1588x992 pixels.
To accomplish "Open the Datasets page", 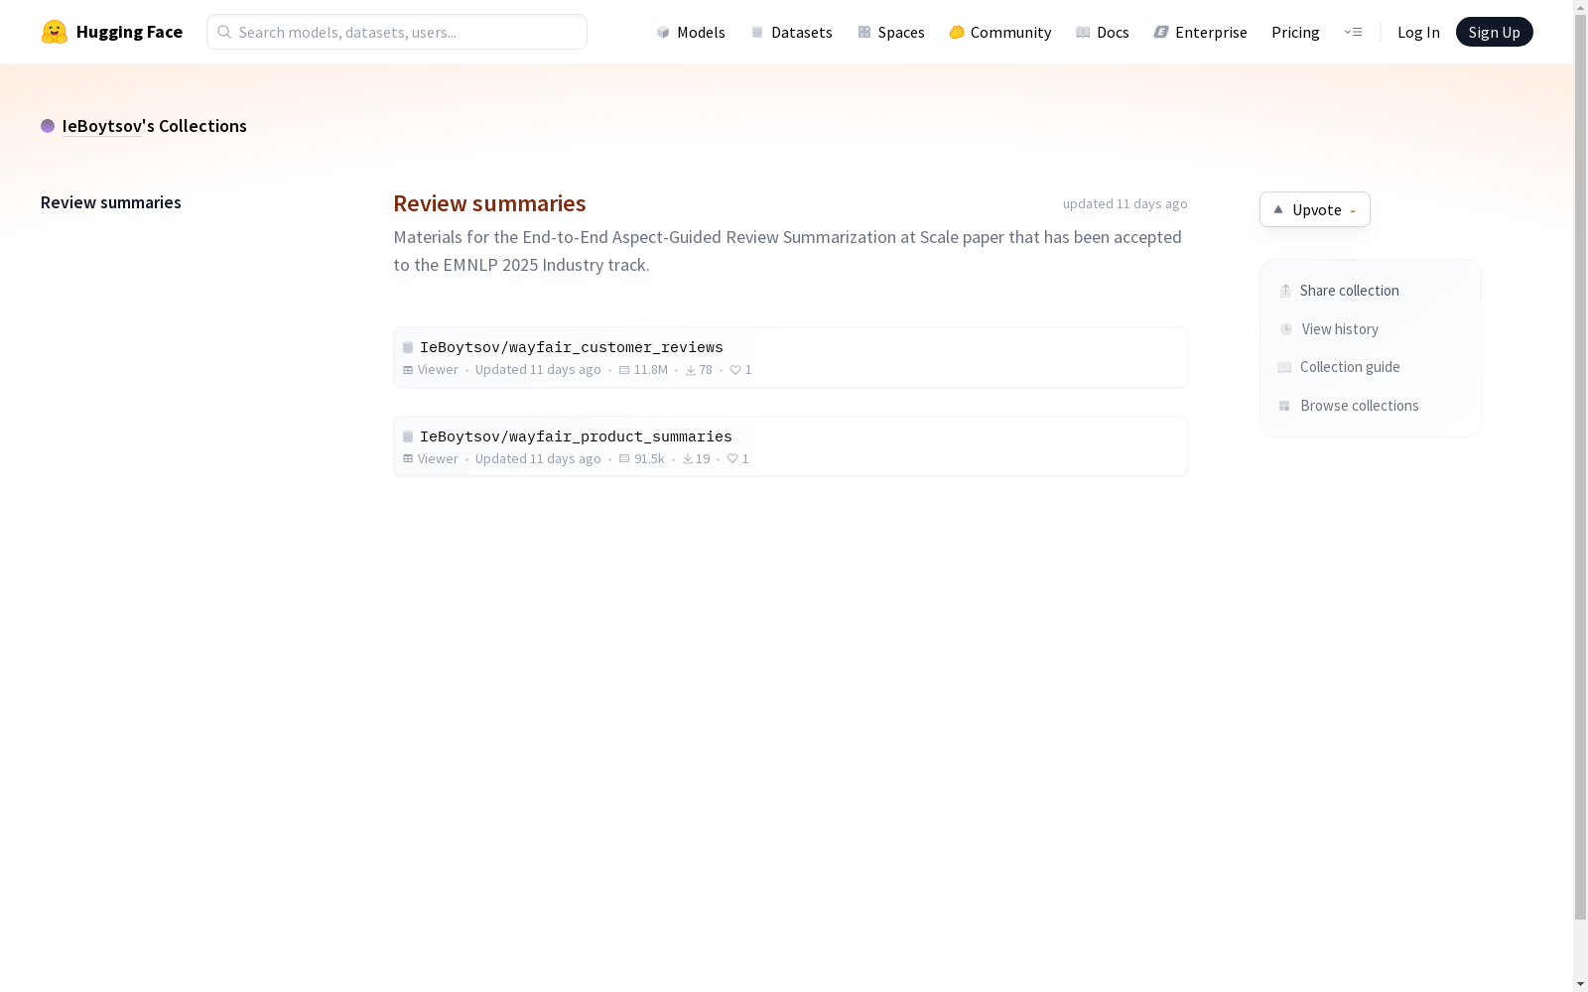I will tap(792, 32).
